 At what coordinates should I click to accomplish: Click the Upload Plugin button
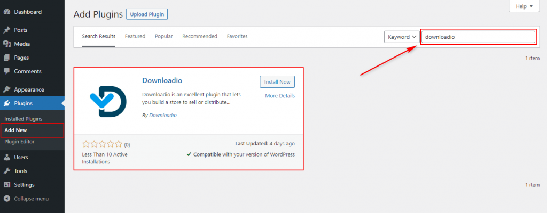click(147, 14)
